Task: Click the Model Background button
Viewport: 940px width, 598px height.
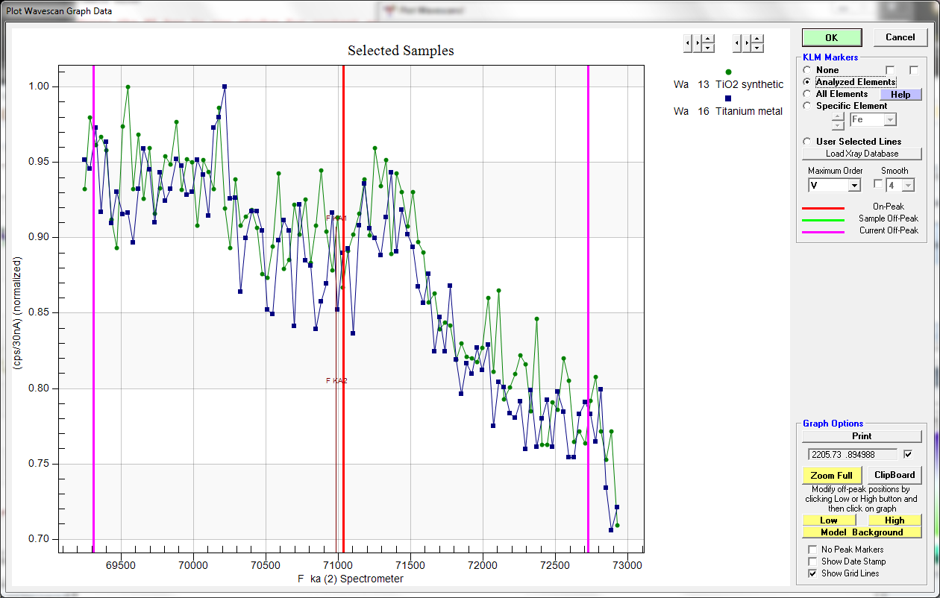Action: [862, 532]
